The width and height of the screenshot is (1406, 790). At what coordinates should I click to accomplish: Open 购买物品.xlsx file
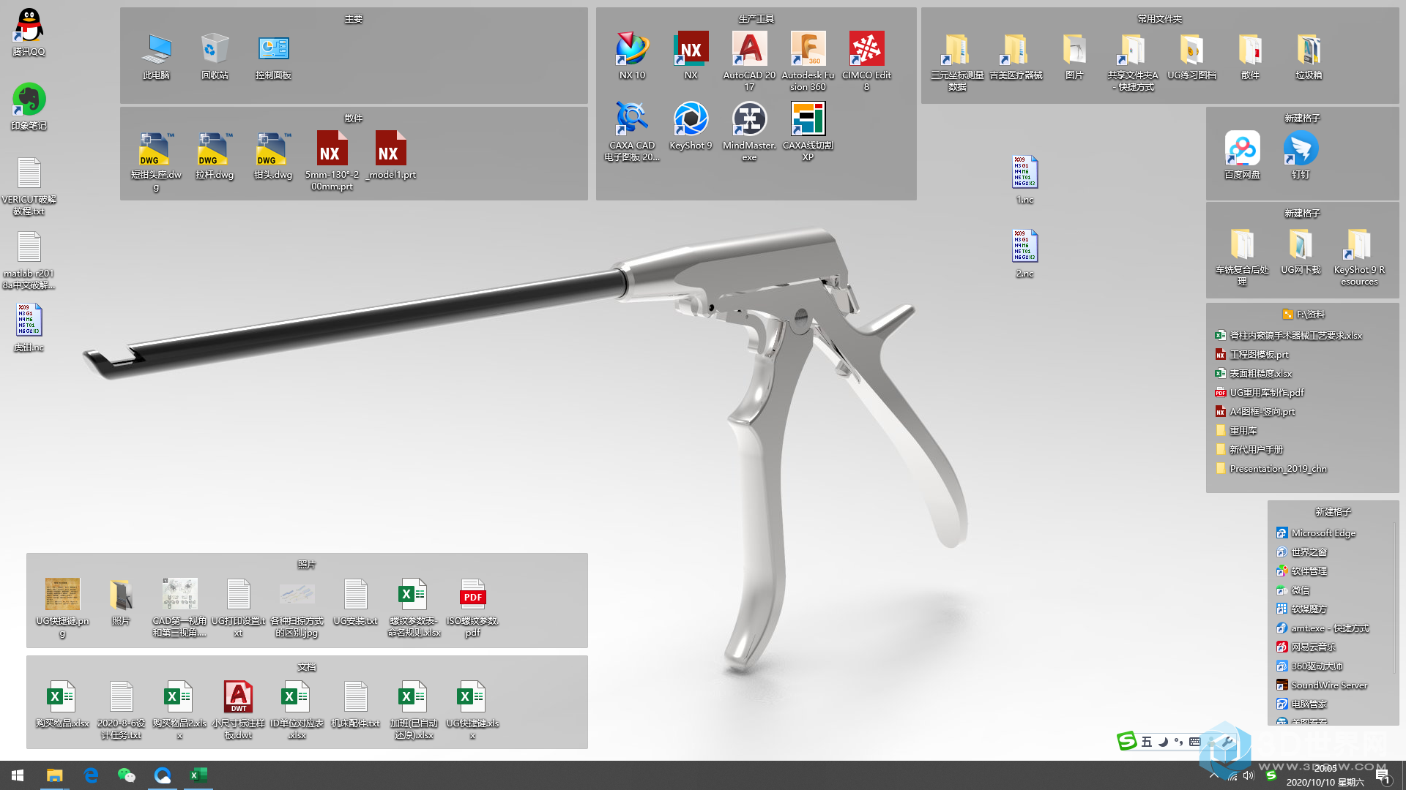pos(62,704)
